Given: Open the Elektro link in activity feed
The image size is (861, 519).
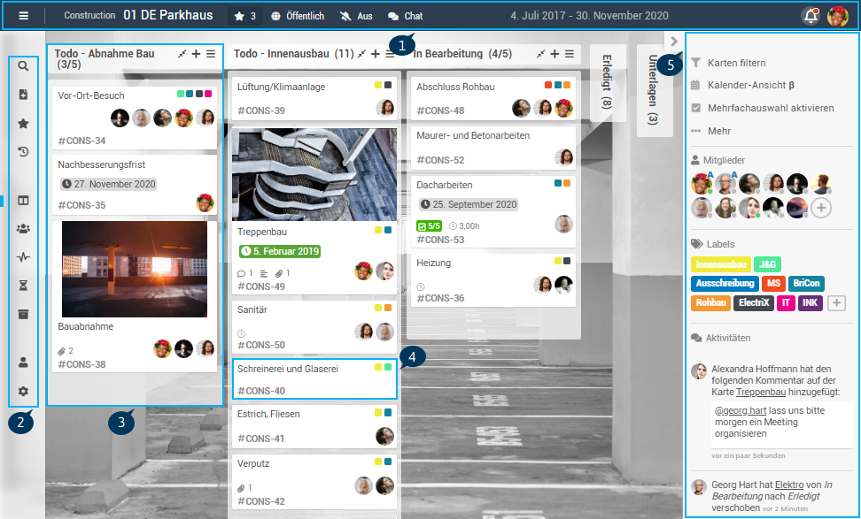Looking at the screenshot, I should point(789,485).
